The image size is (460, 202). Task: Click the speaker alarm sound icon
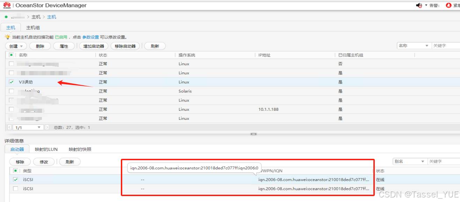[x=419, y=5]
